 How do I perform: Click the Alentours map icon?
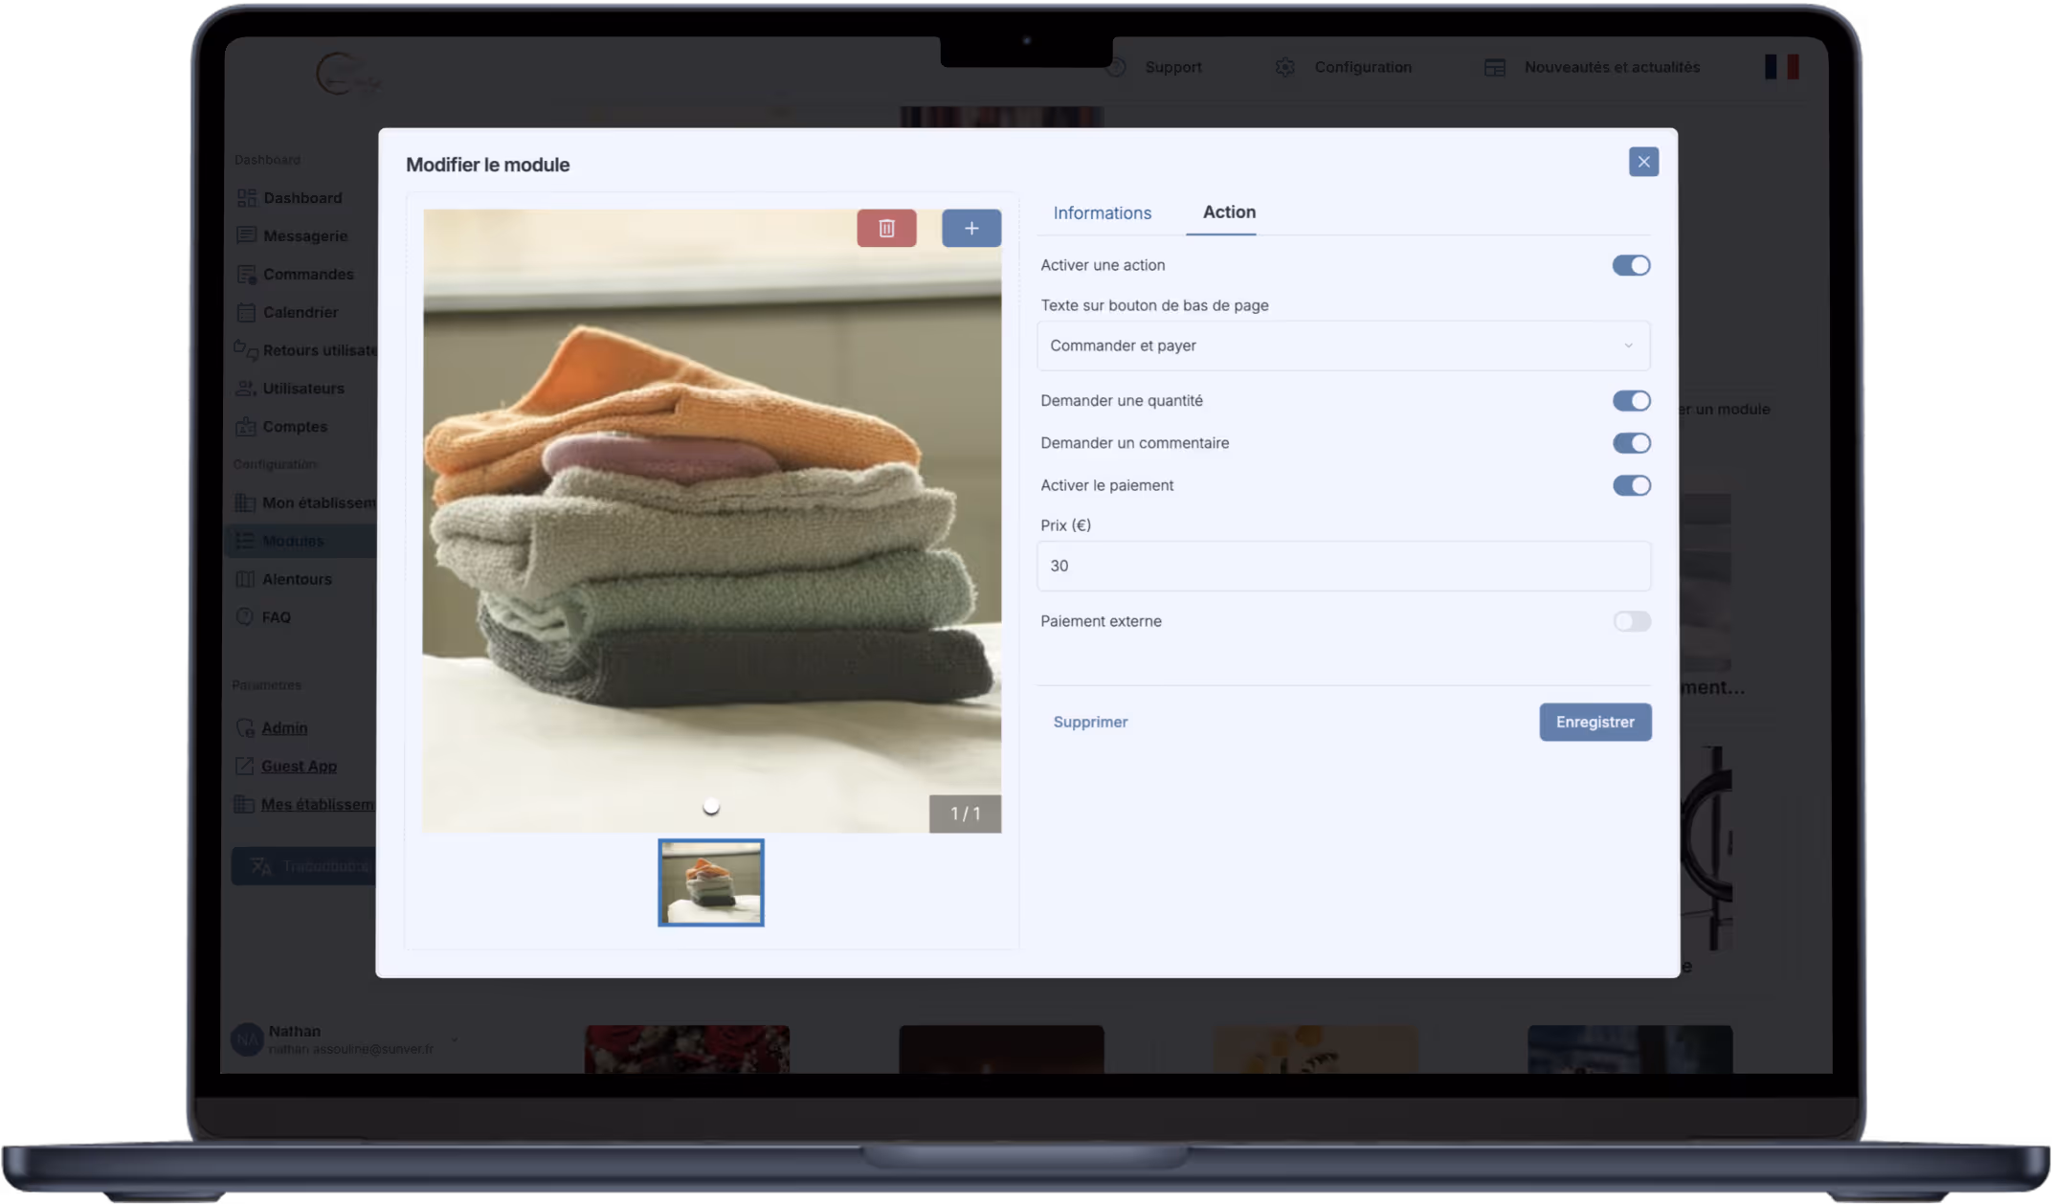[x=245, y=579]
